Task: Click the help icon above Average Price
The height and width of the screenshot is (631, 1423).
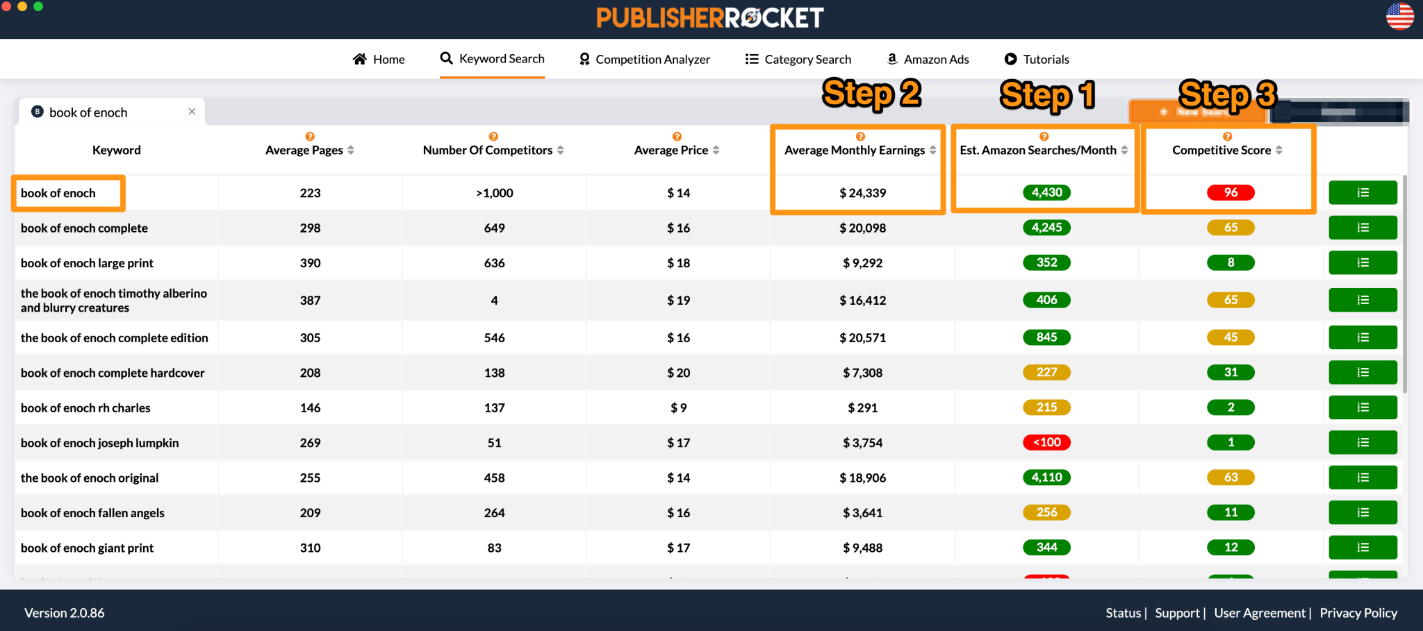Action: [x=677, y=137]
